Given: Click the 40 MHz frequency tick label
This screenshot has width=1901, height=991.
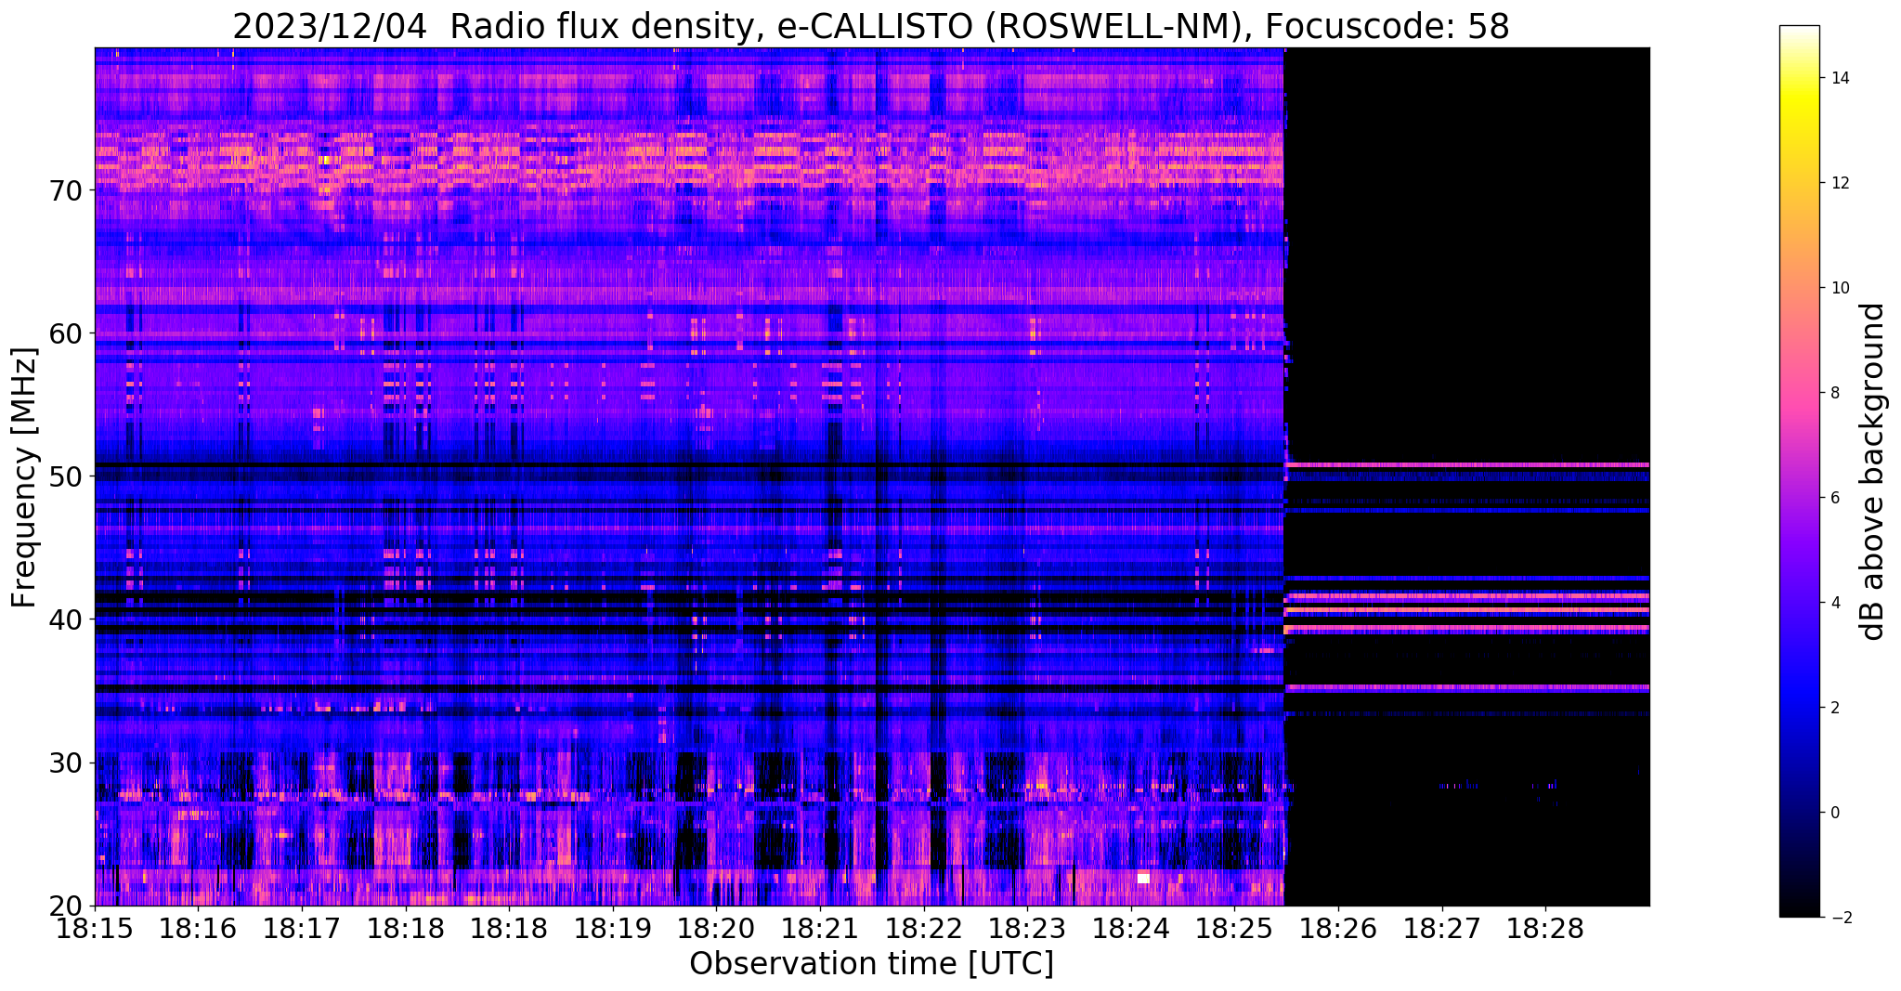Looking at the screenshot, I should coord(66,619).
